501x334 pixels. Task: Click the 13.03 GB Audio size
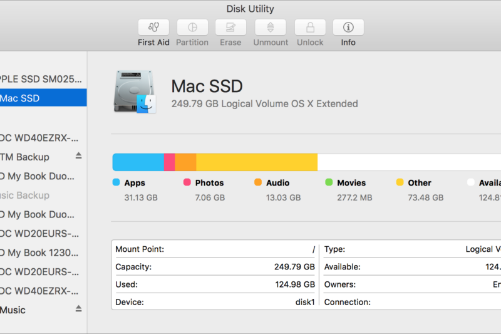point(284,197)
